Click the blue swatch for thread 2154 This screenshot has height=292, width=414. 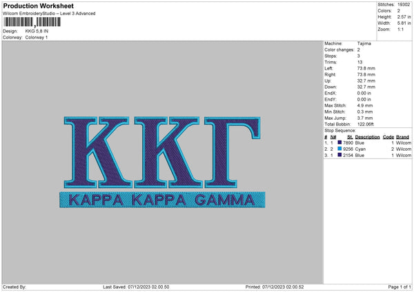coord(340,156)
